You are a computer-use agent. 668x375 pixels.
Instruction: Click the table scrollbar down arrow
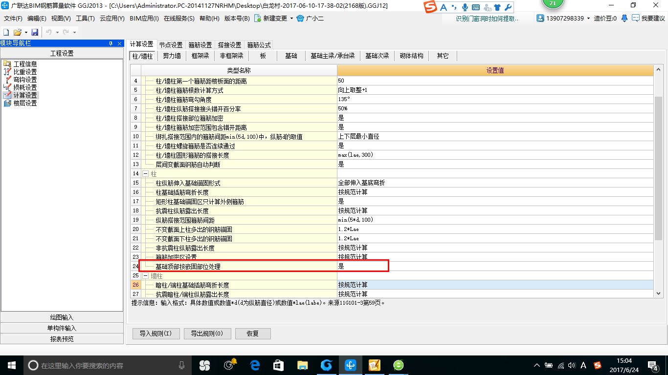(x=658, y=293)
